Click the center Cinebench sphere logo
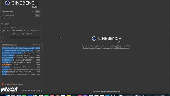 [x=94, y=38]
